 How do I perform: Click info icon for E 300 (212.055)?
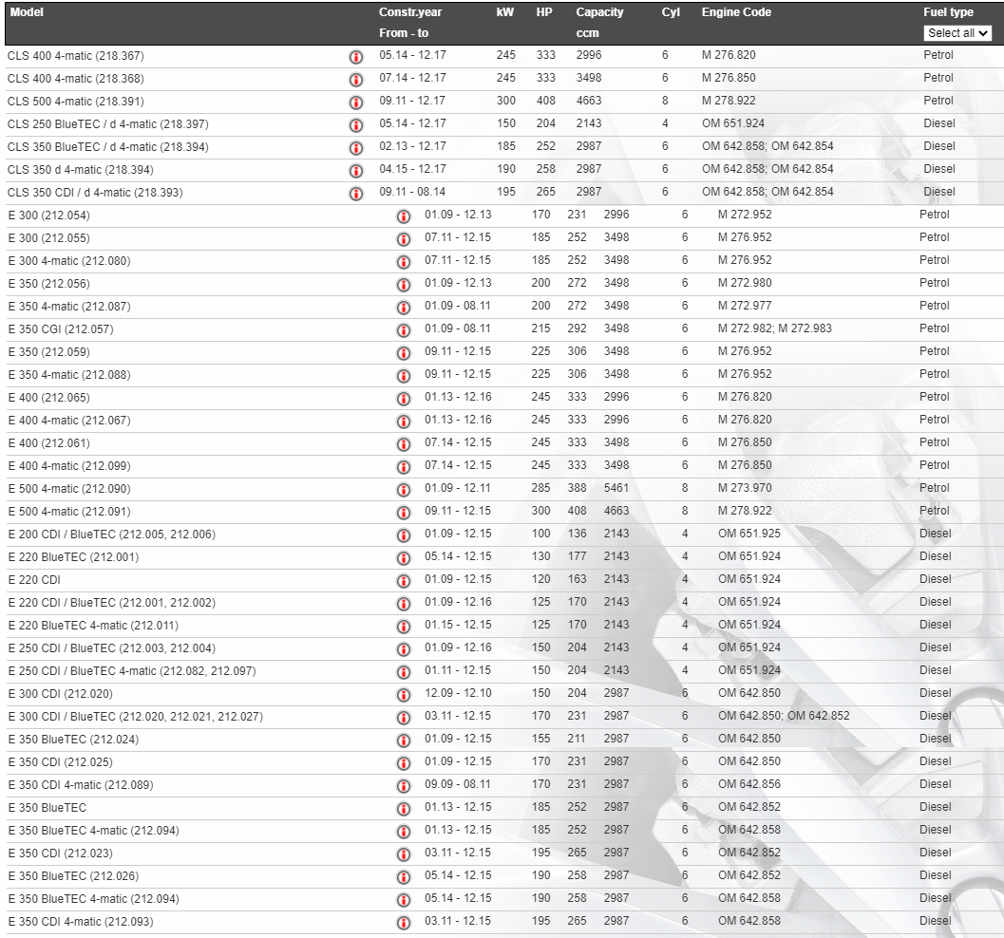point(404,239)
